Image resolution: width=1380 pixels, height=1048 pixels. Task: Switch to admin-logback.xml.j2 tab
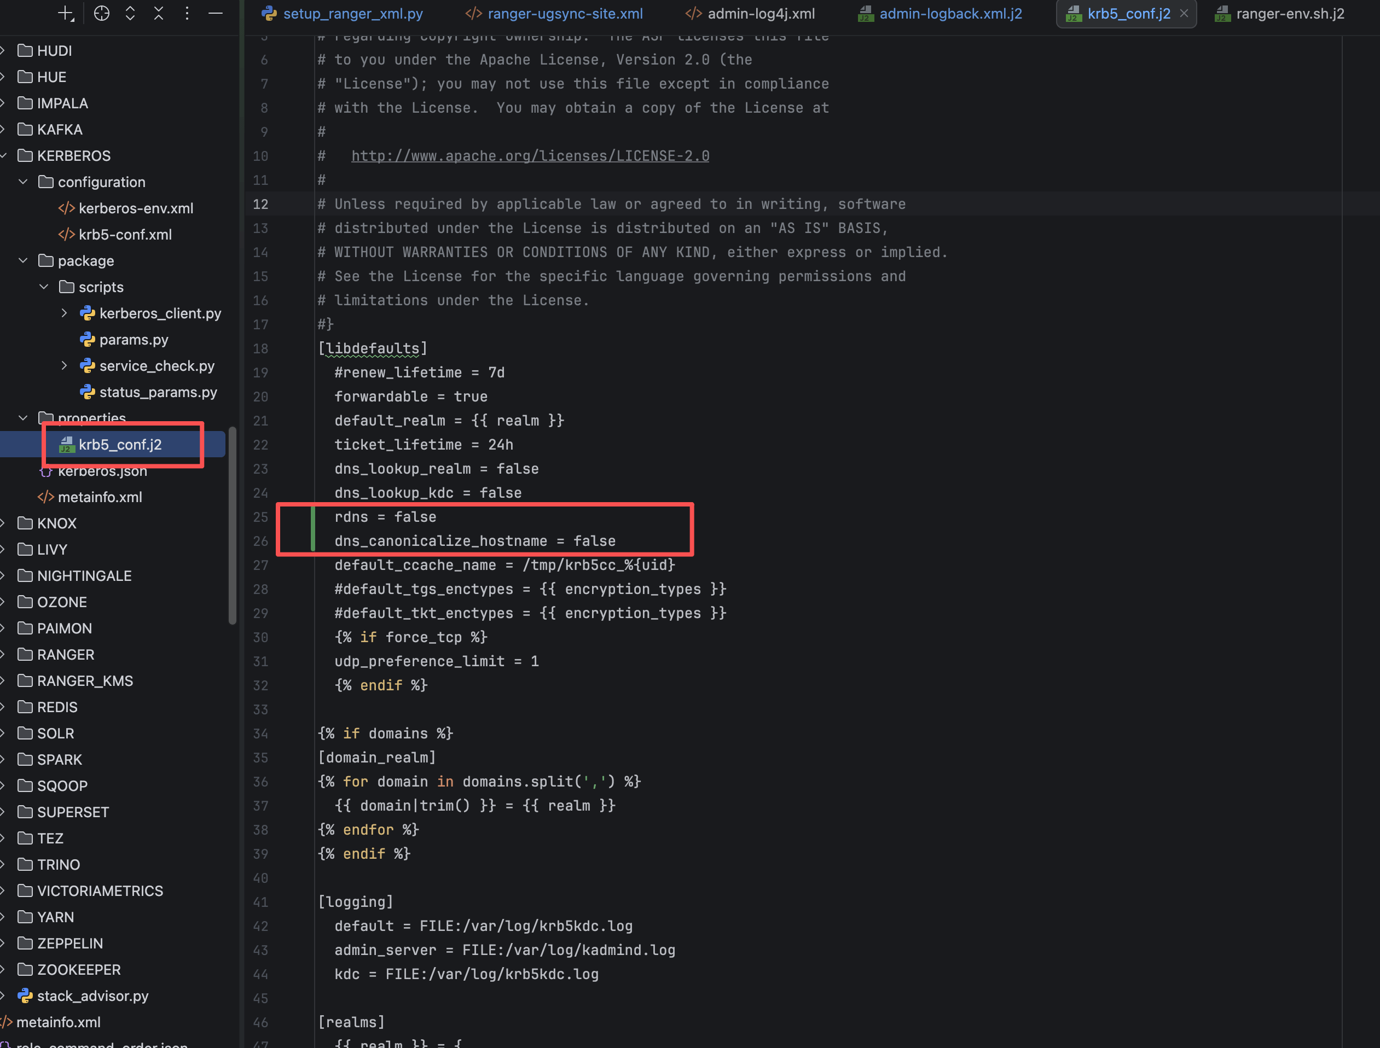click(950, 14)
